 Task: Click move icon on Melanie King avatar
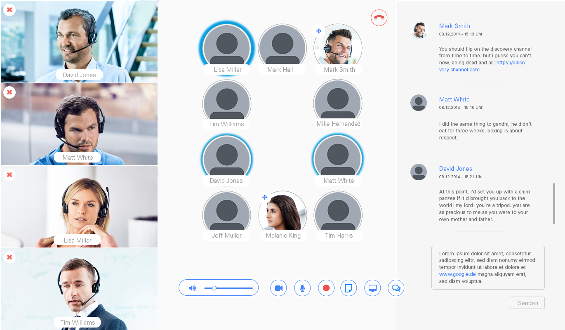point(265,198)
